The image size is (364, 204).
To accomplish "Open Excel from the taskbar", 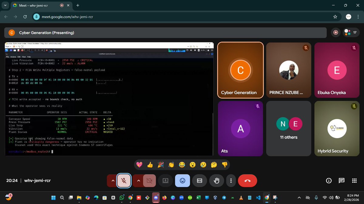I will pyautogui.click(x=198, y=198).
